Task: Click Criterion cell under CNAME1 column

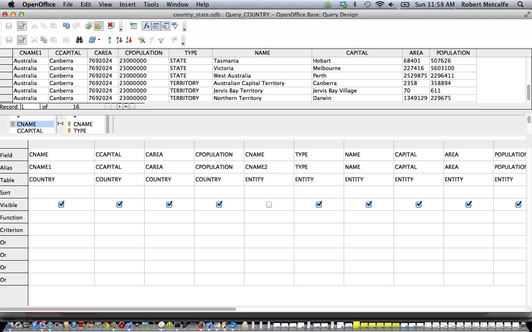Action: pos(61,229)
